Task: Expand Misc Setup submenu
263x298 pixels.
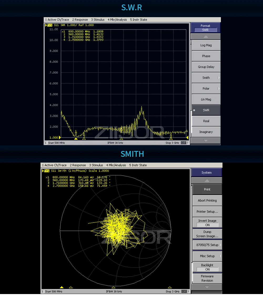Action: pos(207,256)
